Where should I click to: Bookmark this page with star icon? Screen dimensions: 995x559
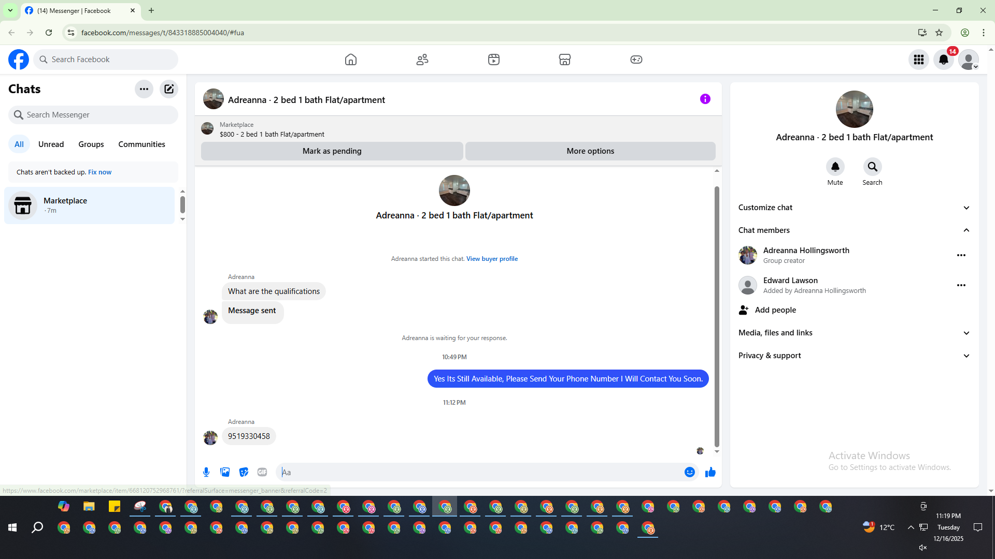939,33
